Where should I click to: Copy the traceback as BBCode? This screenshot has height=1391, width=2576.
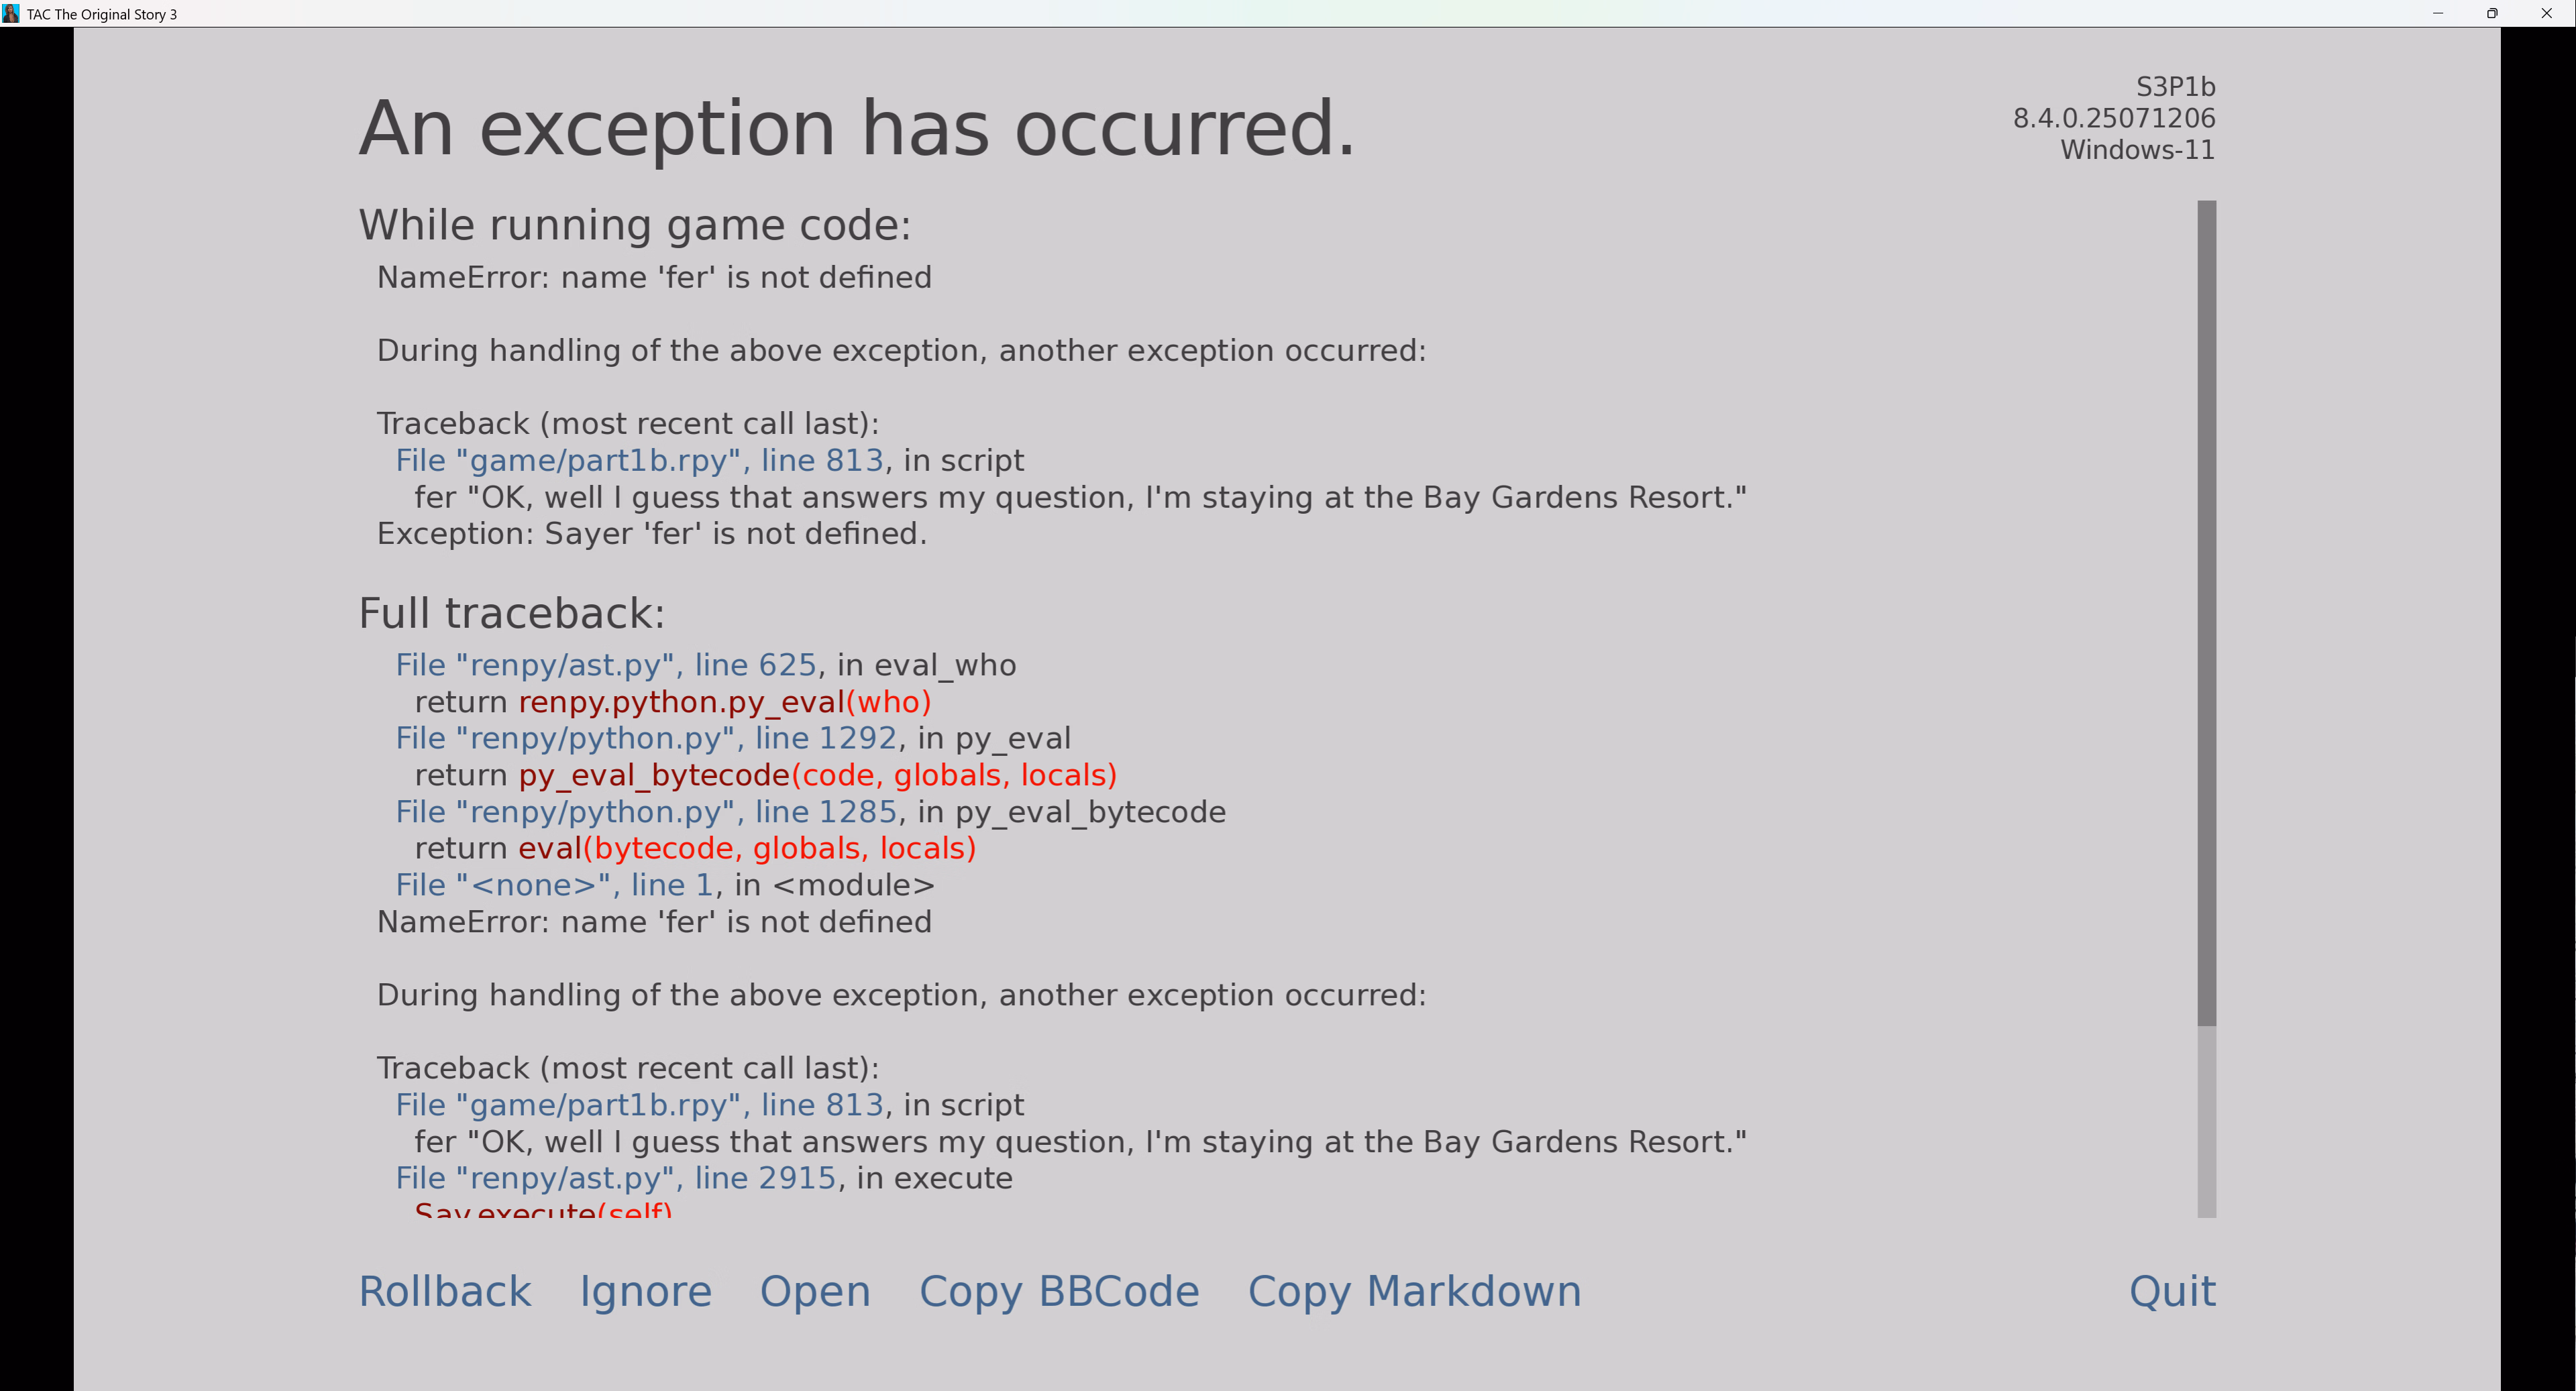click(x=1059, y=1291)
